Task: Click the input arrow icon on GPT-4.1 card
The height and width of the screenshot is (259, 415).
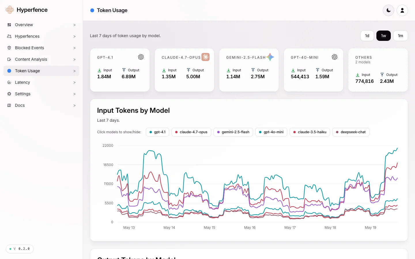Action: tap(99, 70)
